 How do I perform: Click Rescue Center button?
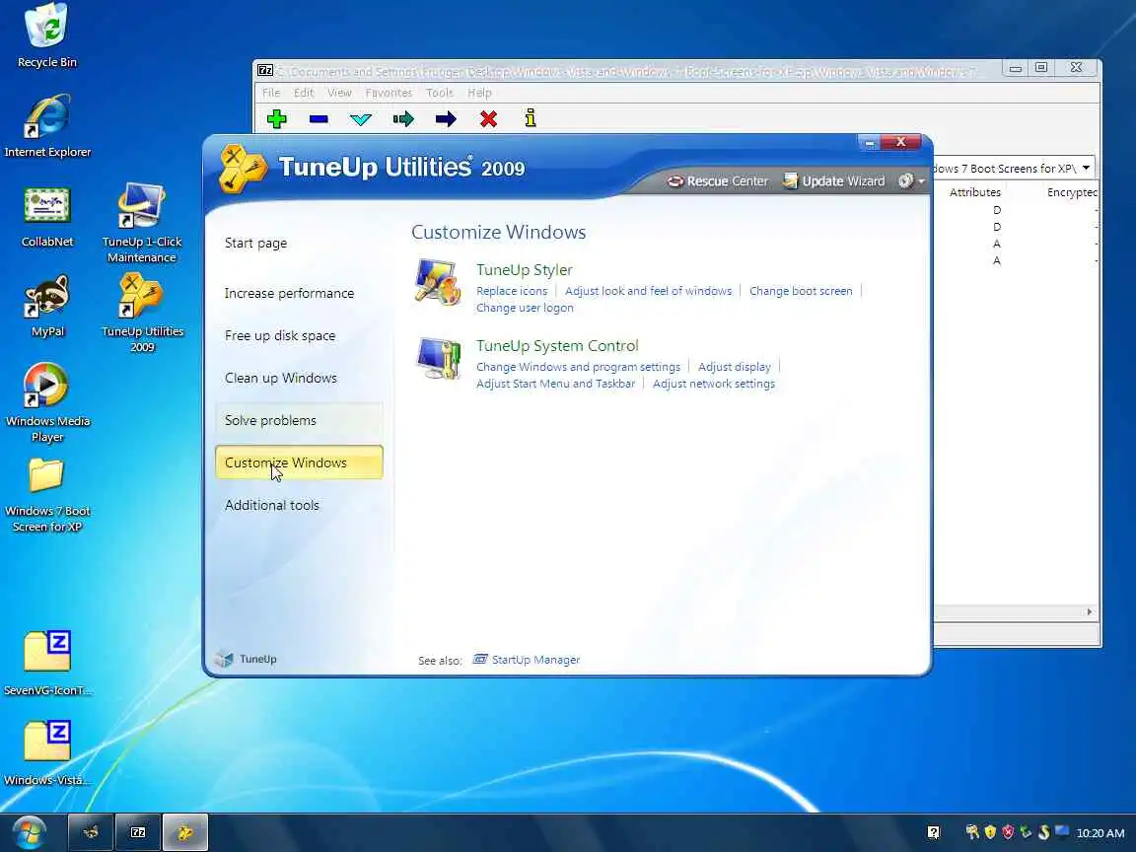coord(718,181)
